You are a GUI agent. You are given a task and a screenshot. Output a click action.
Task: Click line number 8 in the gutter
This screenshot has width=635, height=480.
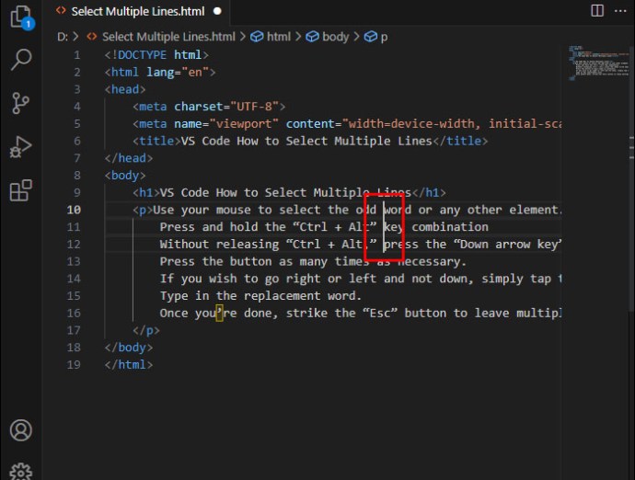[x=77, y=176]
